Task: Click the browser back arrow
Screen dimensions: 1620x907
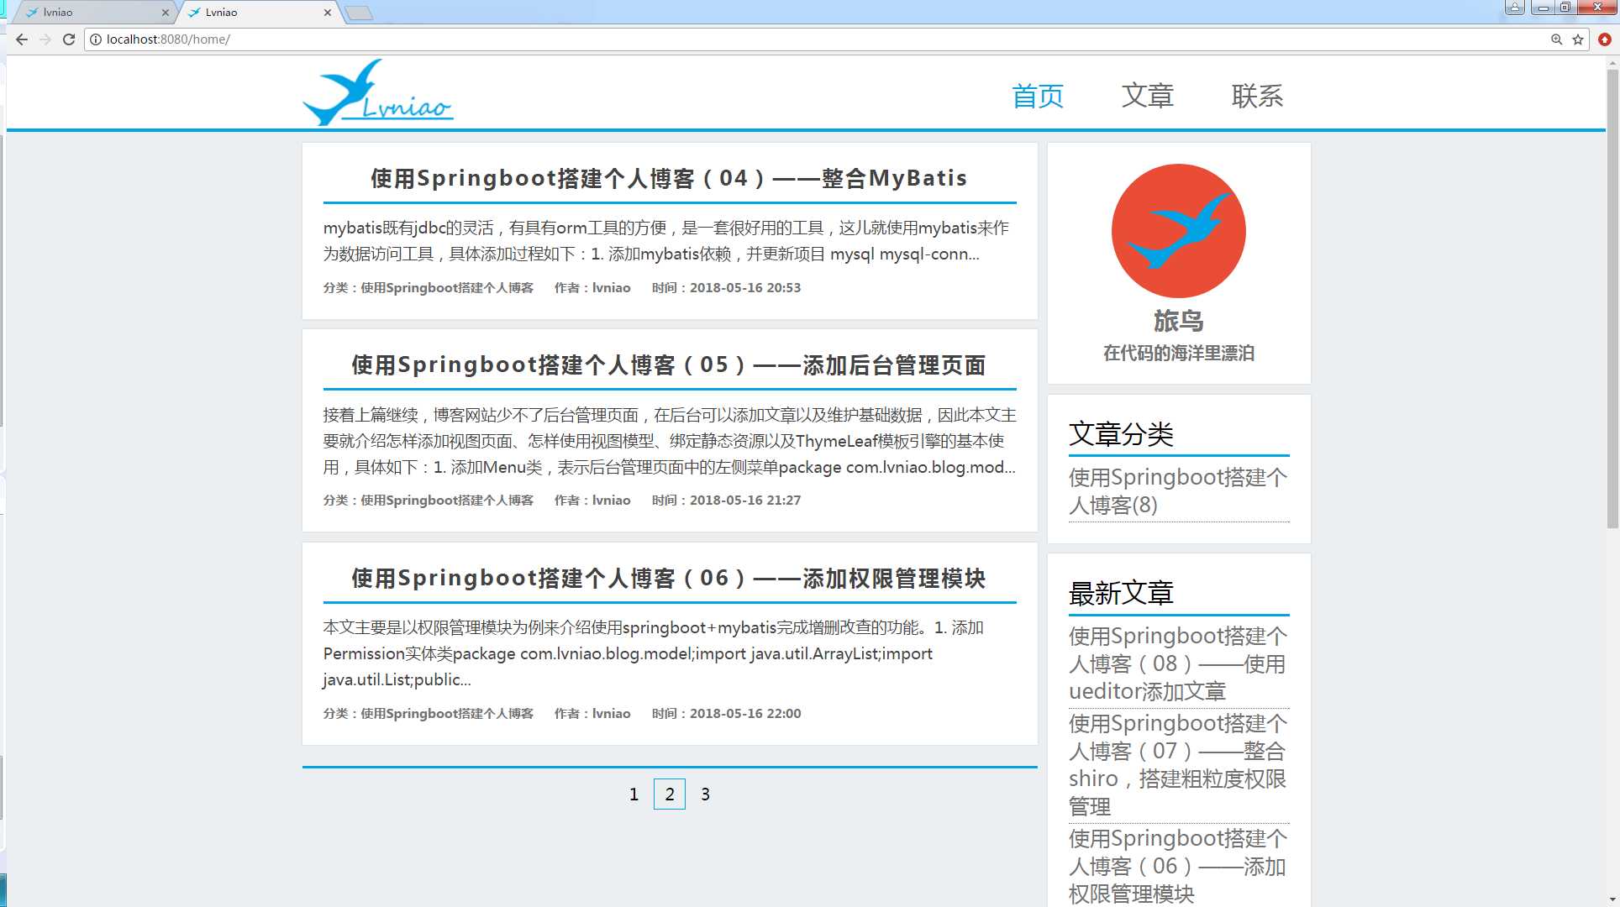Action: click(x=22, y=39)
